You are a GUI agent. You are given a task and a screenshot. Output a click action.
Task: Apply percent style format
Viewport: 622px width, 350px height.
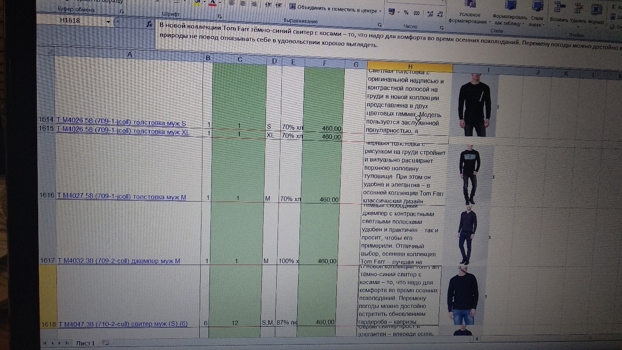[x=406, y=13]
